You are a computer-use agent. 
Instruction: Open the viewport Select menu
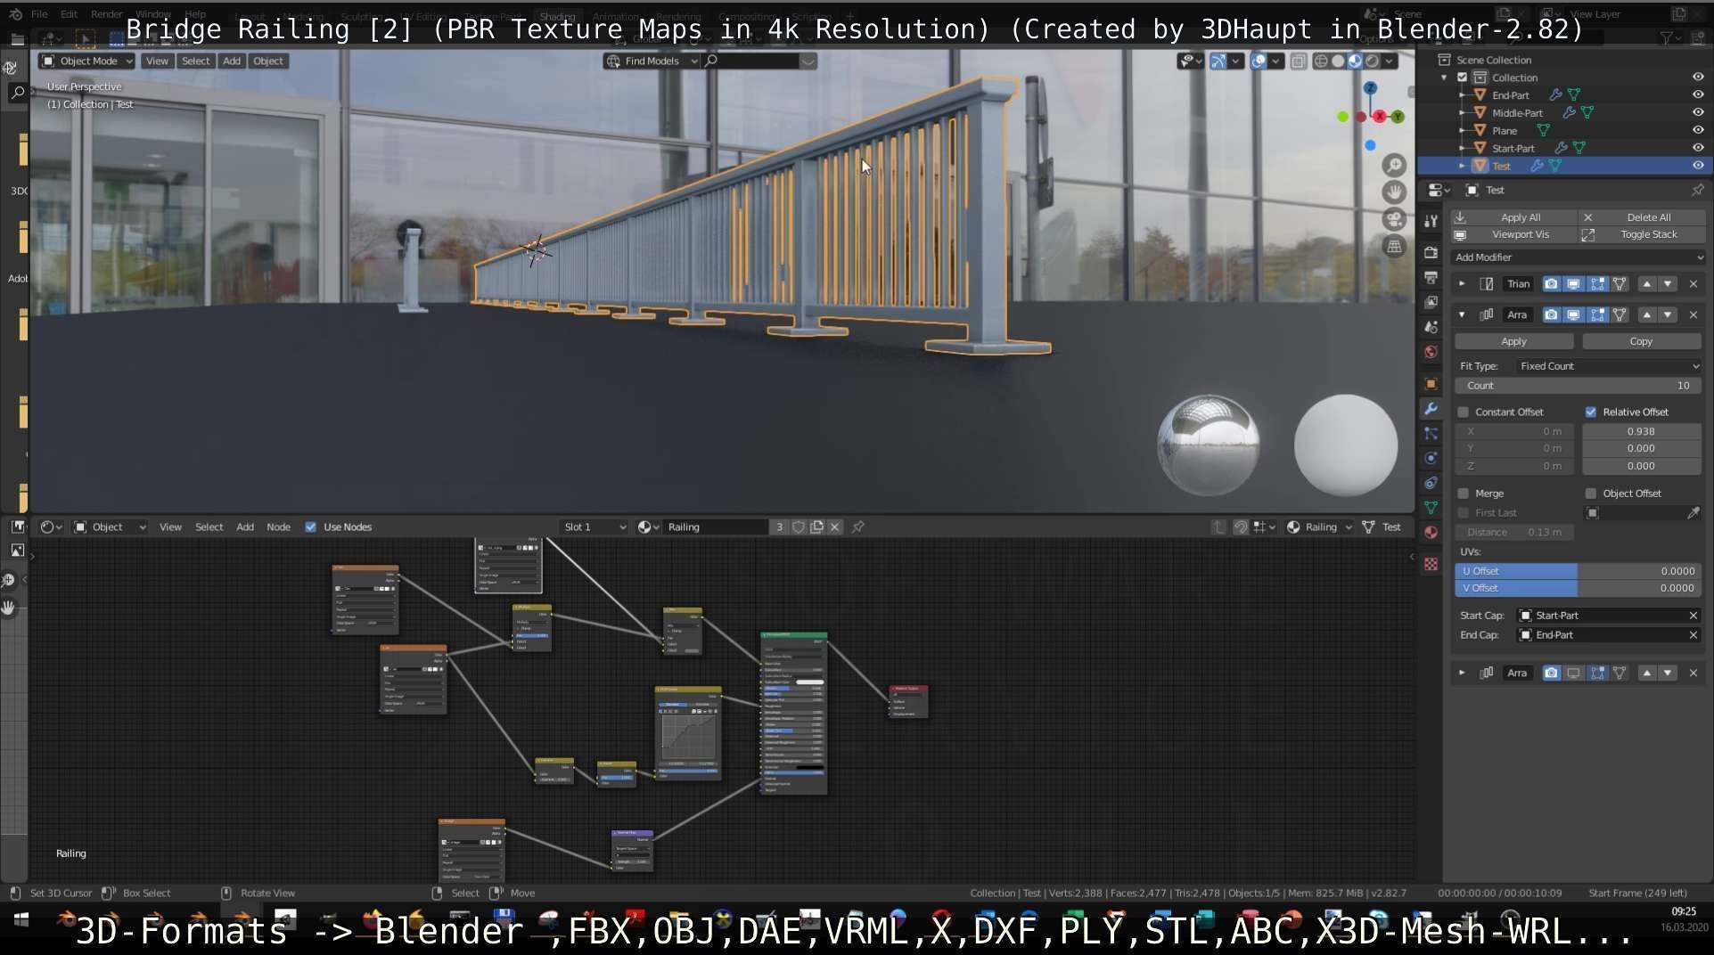pos(195,61)
